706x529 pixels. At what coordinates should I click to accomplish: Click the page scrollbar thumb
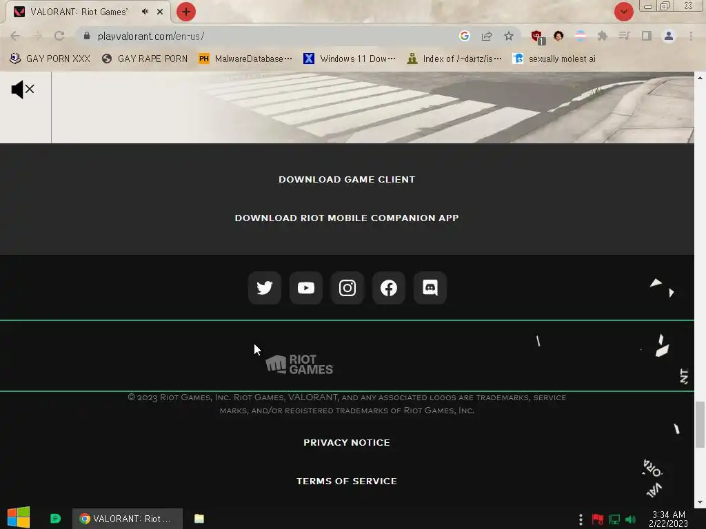coord(700,424)
